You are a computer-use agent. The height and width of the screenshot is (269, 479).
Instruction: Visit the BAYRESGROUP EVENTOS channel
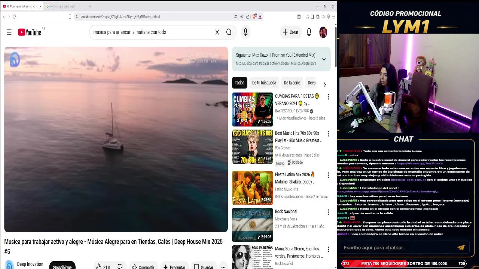[292, 111]
